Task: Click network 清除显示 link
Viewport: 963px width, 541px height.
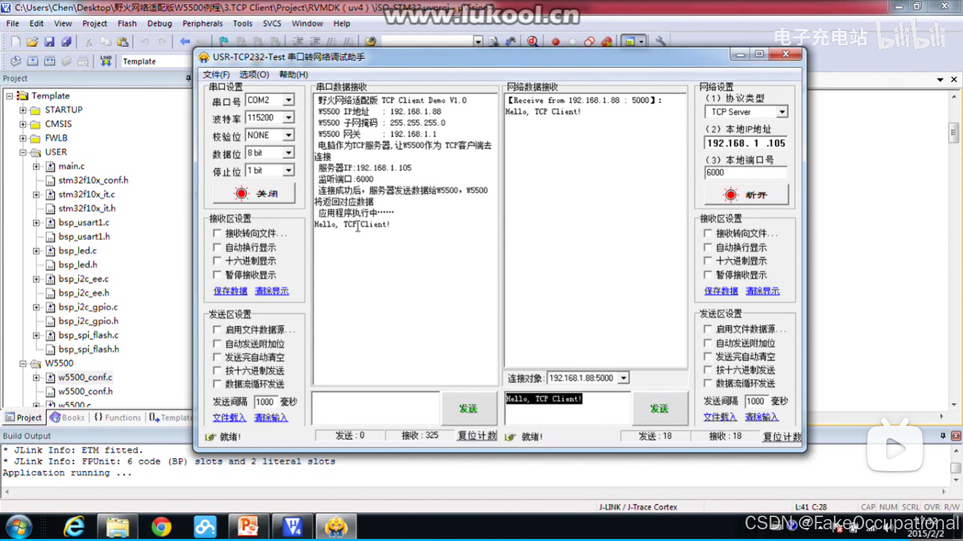Action: (x=763, y=291)
